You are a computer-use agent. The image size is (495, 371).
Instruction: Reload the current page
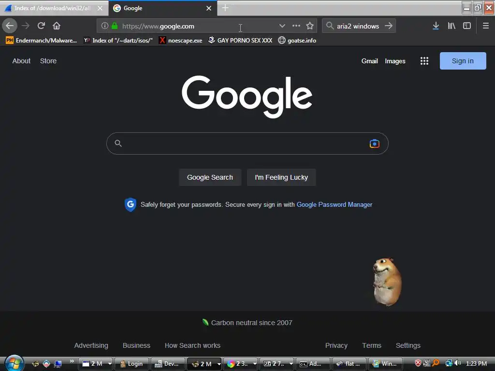point(41,26)
